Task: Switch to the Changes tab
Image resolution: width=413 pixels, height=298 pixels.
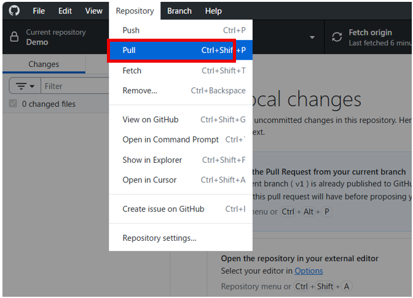Action: 44,64
